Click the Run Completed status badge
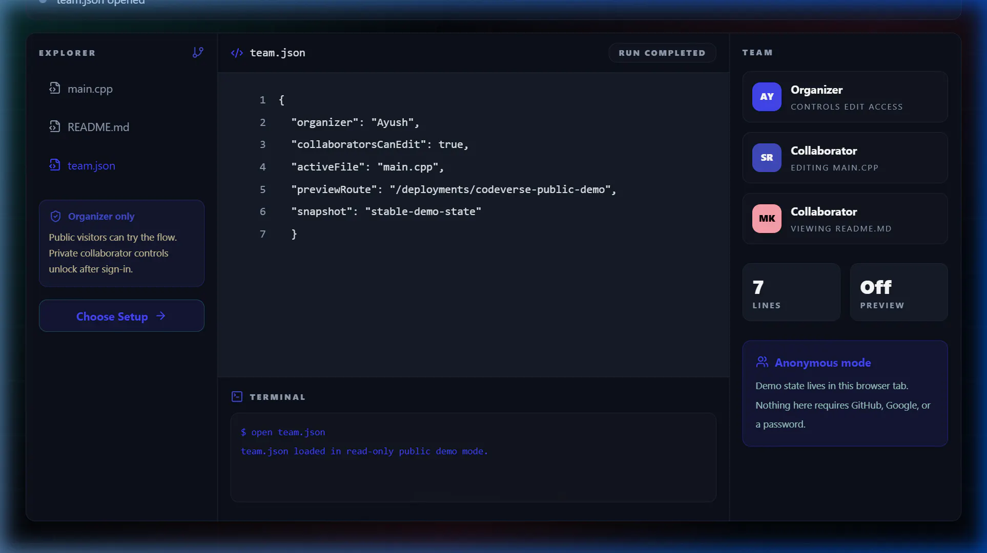This screenshot has width=987, height=553. coord(662,53)
